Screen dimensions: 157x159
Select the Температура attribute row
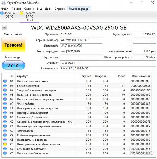pos(77,131)
